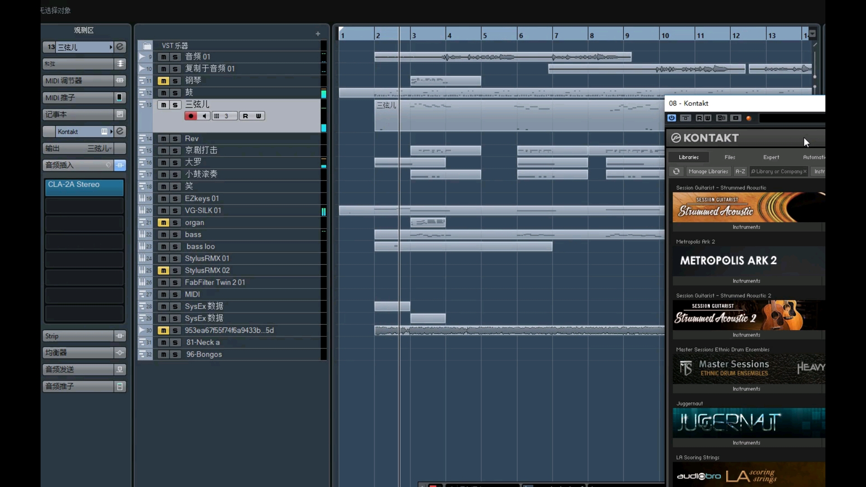Viewport: 866px width, 487px height.
Task: Switch to the Automation tab in Kontakt
Action: (x=814, y=157)
